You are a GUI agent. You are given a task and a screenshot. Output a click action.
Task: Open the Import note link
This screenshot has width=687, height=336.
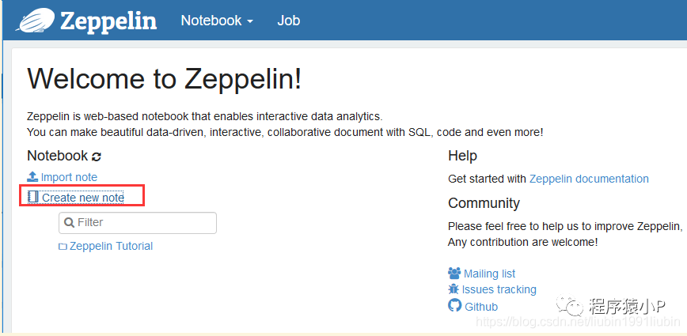[x=69, y=177]
